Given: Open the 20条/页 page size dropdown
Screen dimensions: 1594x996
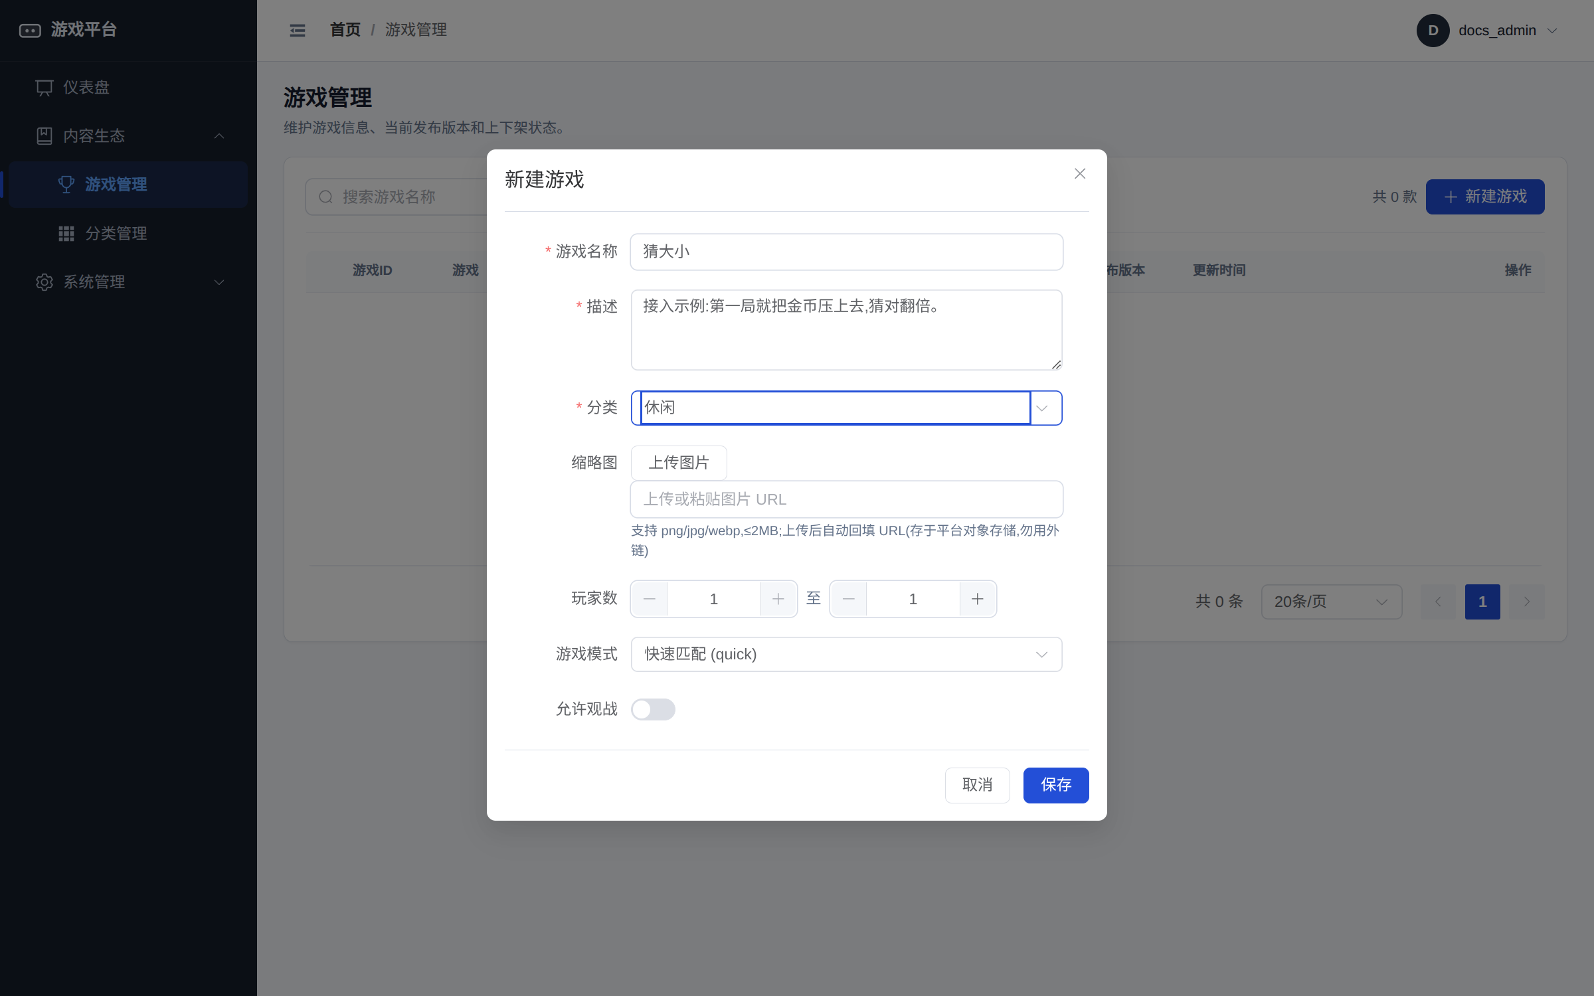Looking at the screenshot, I should click(x=1332, y=602).
